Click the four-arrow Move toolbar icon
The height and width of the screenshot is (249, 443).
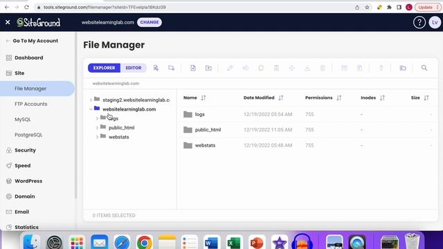[x=292, y=68]
